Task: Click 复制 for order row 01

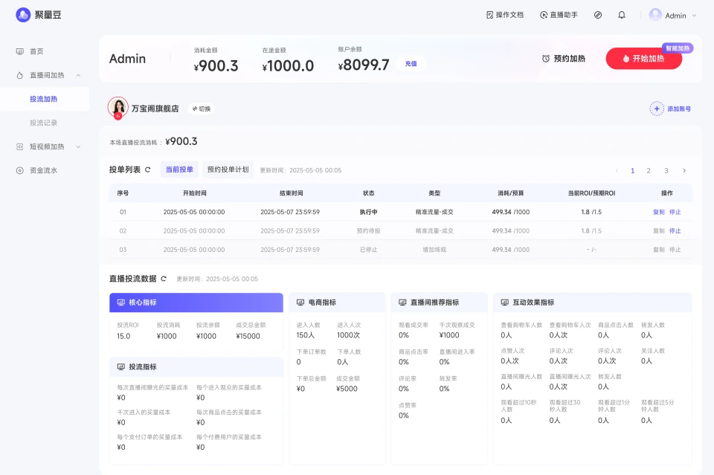Action: click(659, 212)
